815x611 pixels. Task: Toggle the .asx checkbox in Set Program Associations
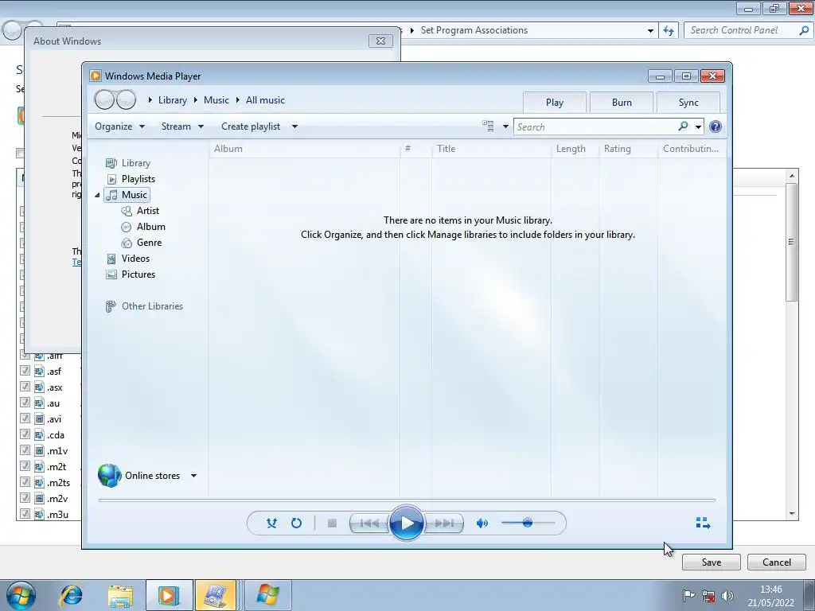point(25,387)
